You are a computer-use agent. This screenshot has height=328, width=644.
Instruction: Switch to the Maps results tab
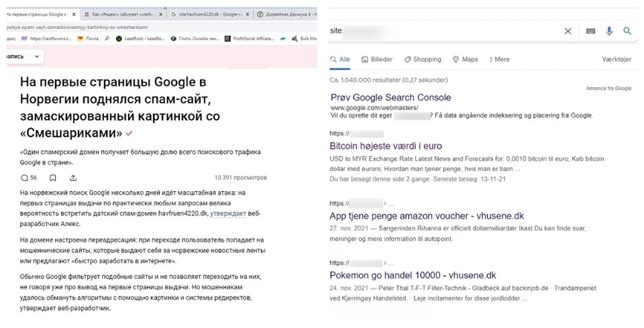tap(465, 59)
